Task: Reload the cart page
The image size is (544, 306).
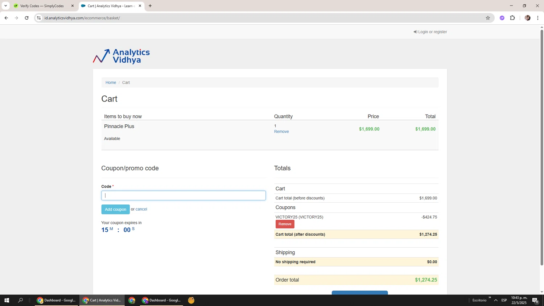Action: coord(26,18)
